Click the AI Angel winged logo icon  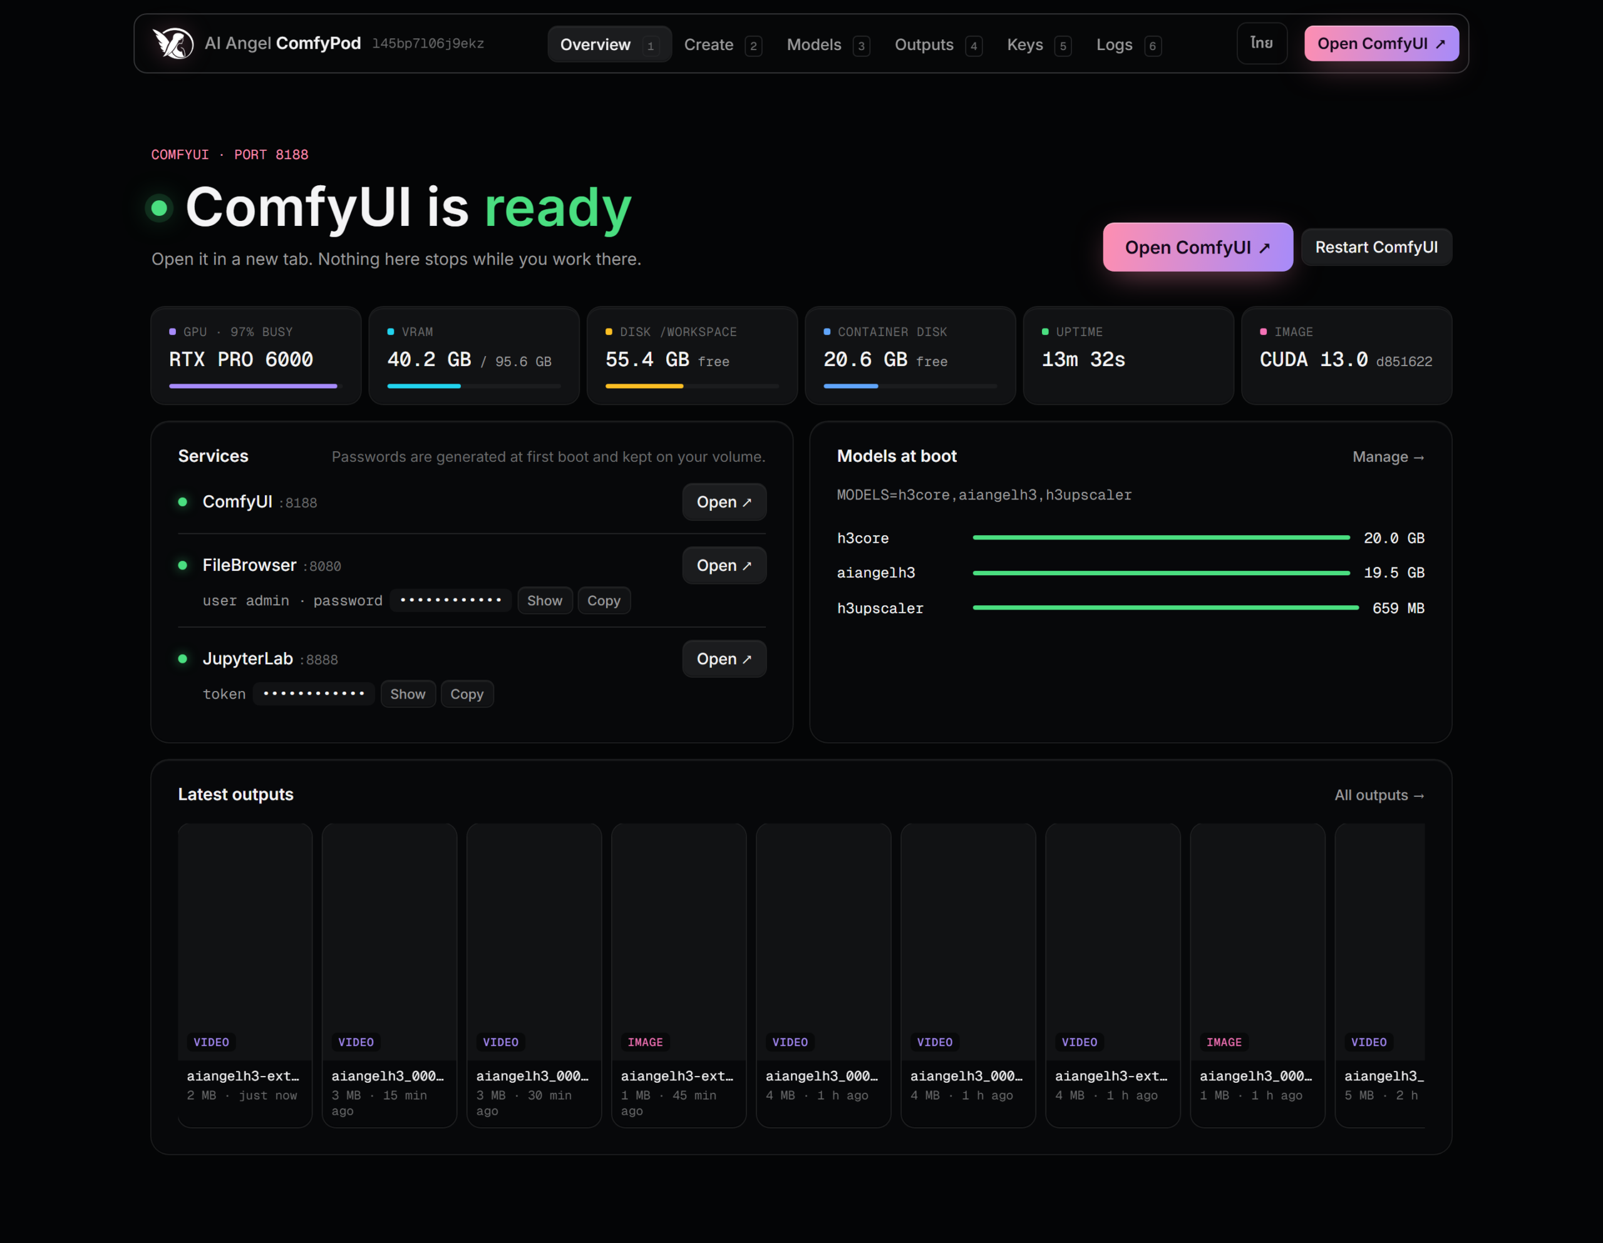(x=173, y=43)
